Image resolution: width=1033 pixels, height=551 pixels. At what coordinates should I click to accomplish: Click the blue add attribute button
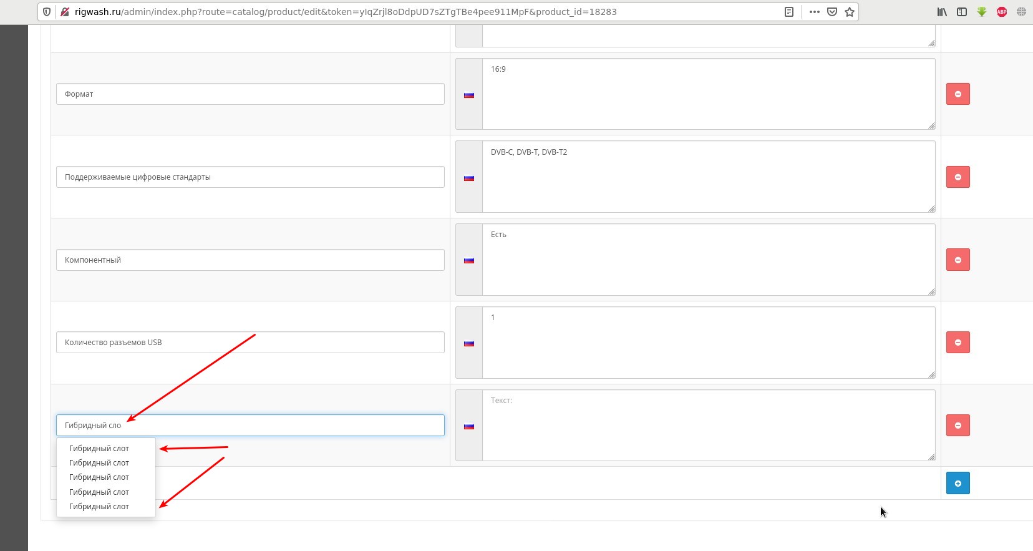(958, 484)
